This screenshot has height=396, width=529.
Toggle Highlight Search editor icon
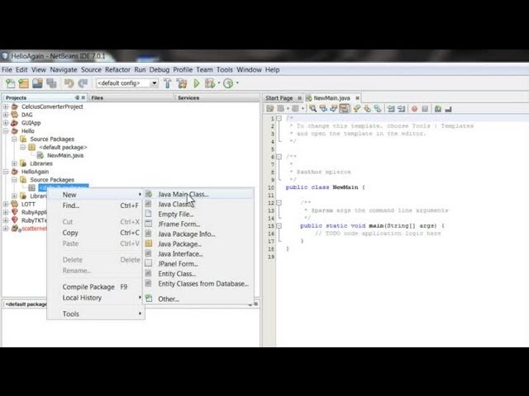(344, 109)
